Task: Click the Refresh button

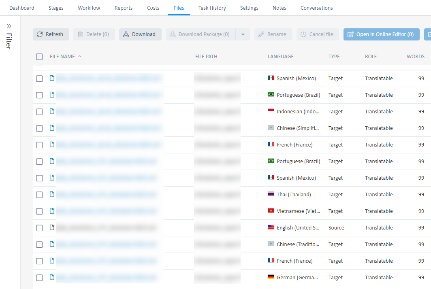Action: pos(51,34)
